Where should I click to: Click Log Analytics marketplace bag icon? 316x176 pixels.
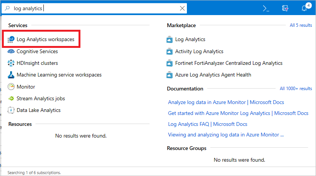pos(170,40)
